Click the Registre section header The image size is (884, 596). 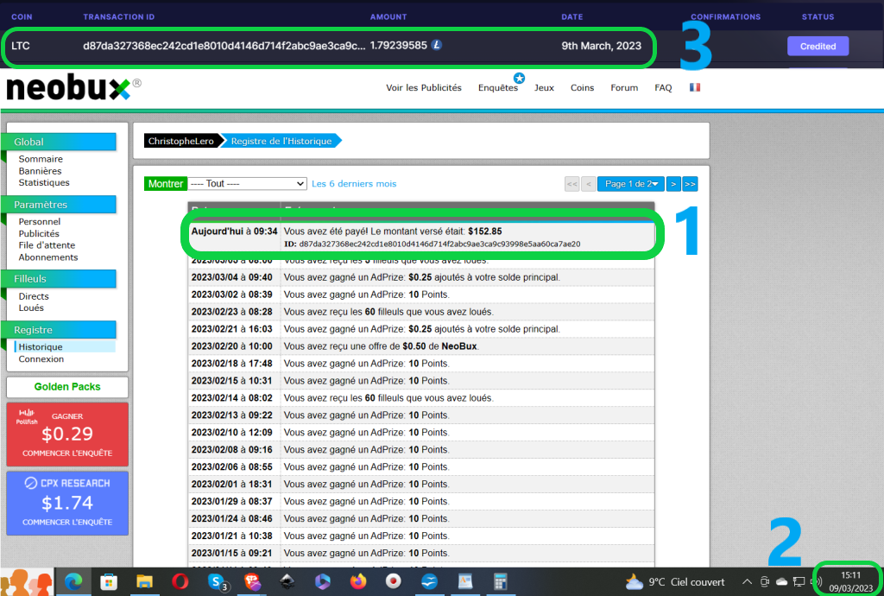click(x=60, y=330)
